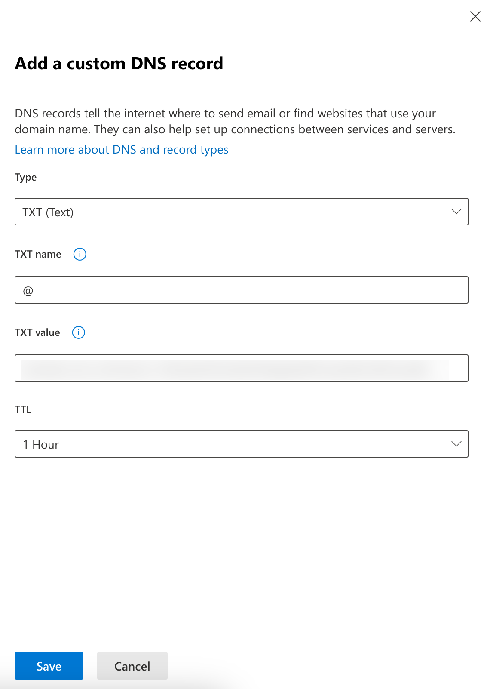
Task: Click info icon next to TXT name
Action: [80, 254]
